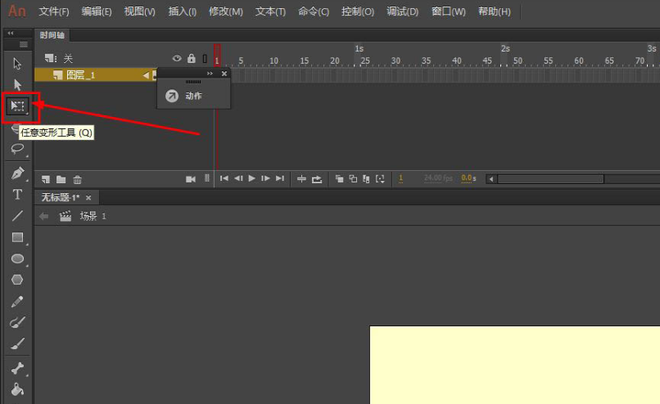660x404 pixels.
Task: Click the 24.00 fps frame rate value
Action: click(x=438, y=178)
